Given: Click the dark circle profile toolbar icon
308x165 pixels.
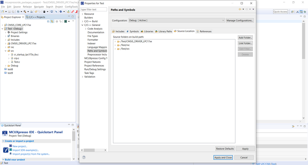Looking at the screenshot, I should [x=44, y=12].
